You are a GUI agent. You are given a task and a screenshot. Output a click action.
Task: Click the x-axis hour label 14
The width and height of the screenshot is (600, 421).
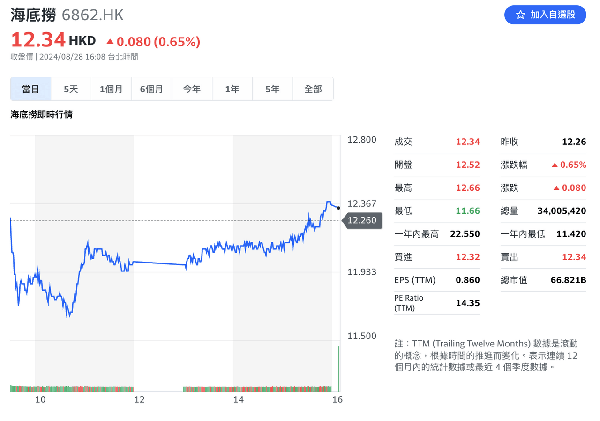239,399
